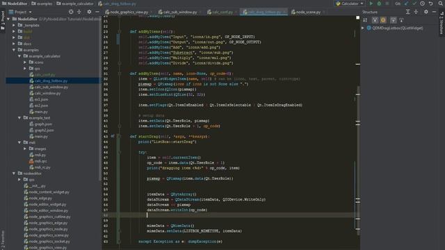Hide the Structure panel
445x250 pixels.
click(434, 12)
